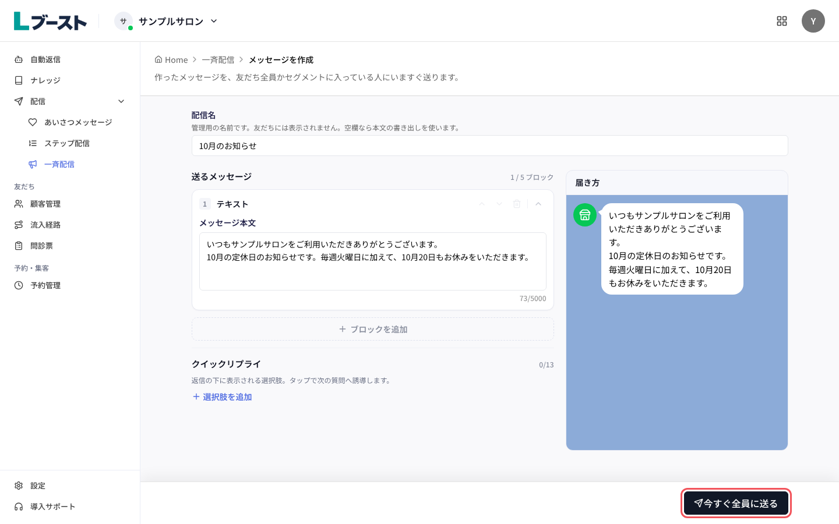Image resolution: width=839 pixels, height=524 pixels.
Task: Click the heart icon for あいさつメッセージ
Action: point(33,122)
